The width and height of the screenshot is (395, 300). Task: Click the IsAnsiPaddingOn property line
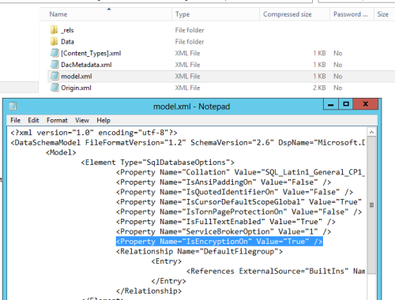224,182
